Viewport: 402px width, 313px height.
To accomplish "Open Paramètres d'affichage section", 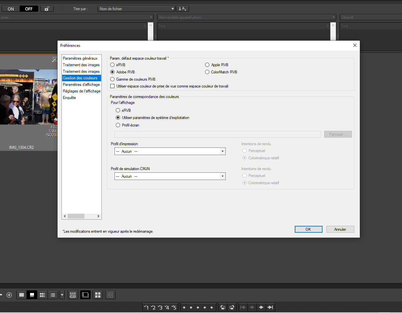I will tap(81, 85).
